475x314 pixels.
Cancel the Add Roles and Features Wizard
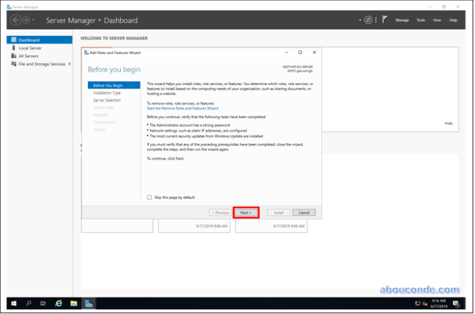(303, 212)
